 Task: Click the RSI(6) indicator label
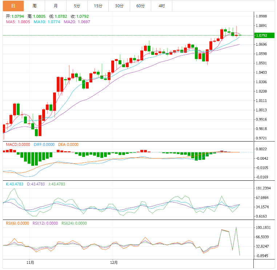(x=17, y=224)
